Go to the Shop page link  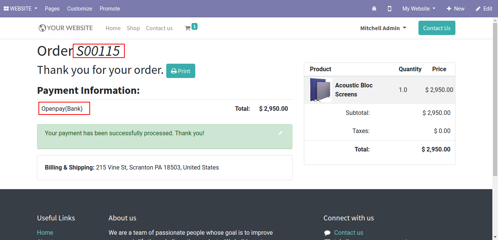[133, 28]
